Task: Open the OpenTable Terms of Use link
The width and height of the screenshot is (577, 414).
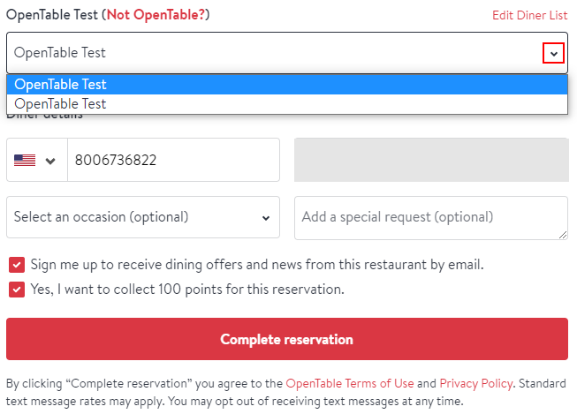Action: [350, 383]
